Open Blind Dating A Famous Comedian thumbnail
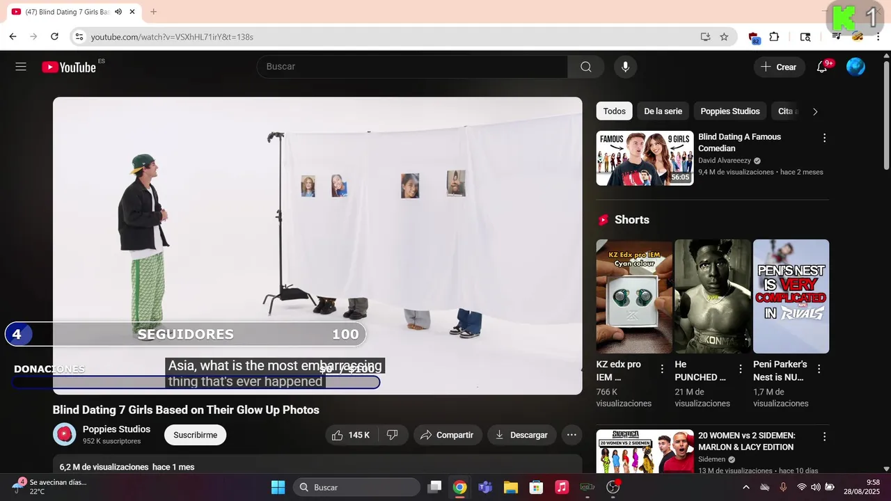The image size is (891, 501). coord(645,158)
